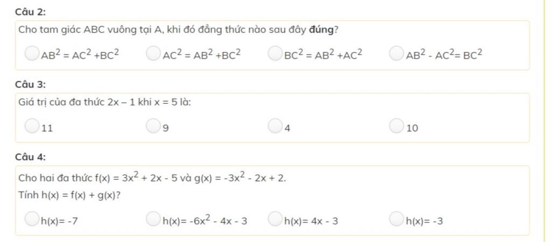This screenshot has height=242, width=551.
Task: Pick h(x)= 4x - 3 option
Action: 275,218
